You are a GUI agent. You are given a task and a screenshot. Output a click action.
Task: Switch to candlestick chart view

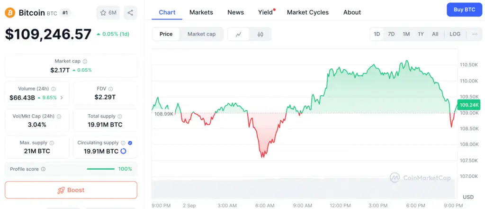pos(260,34)
